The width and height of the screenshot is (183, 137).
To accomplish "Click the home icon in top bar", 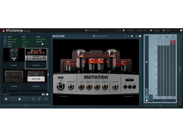I will [x=164, y=30].
